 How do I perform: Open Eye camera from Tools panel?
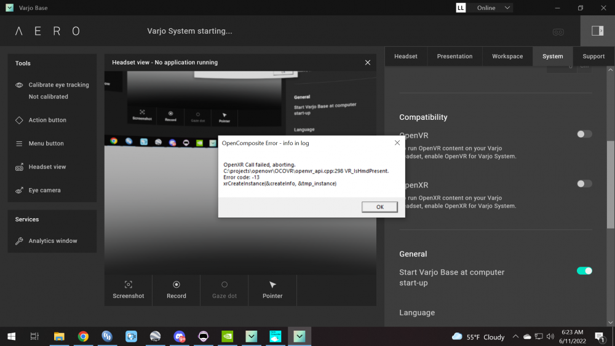[x=19, y=191]
